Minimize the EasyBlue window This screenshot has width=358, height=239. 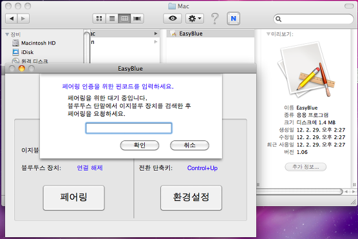click(22, 68)
